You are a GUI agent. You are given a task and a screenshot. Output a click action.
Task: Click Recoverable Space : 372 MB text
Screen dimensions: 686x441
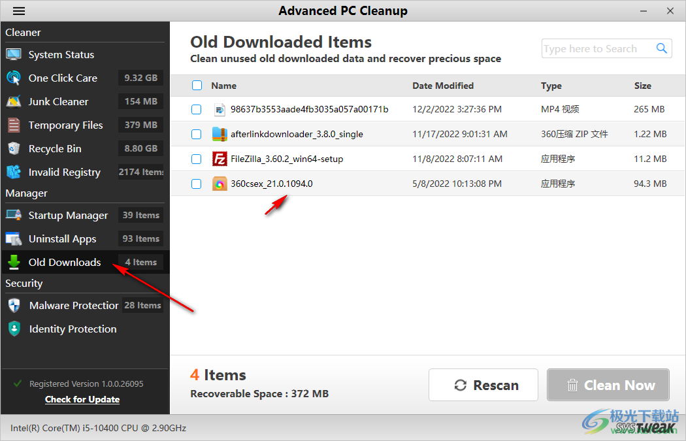(259, 394)
